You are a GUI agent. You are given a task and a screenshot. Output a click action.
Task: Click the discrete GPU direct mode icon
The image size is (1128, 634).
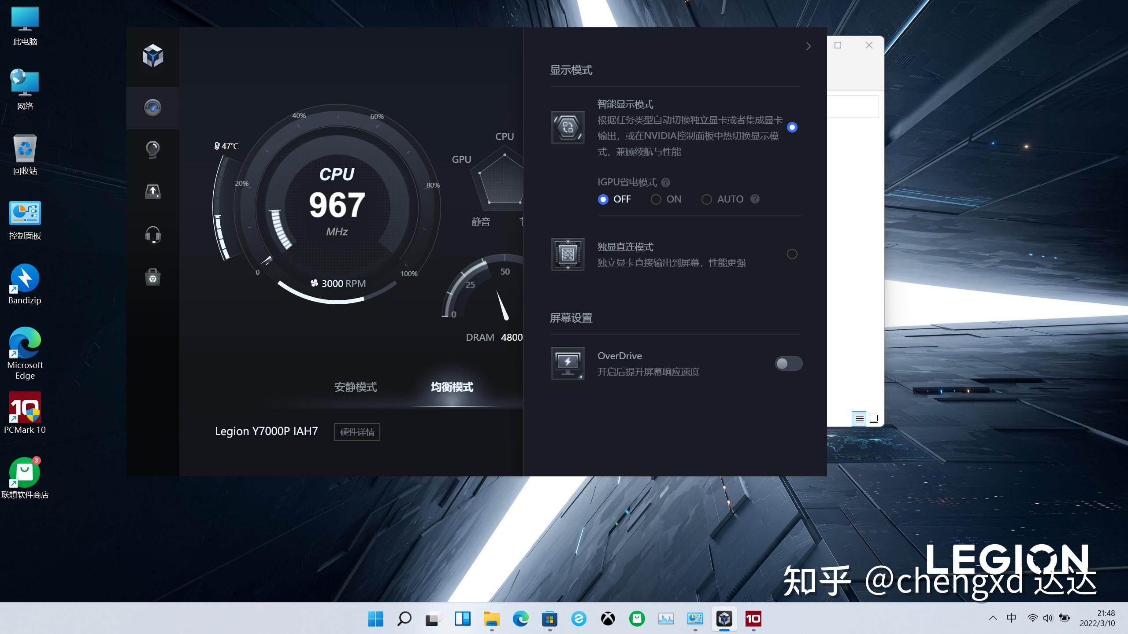coord(568,254)
